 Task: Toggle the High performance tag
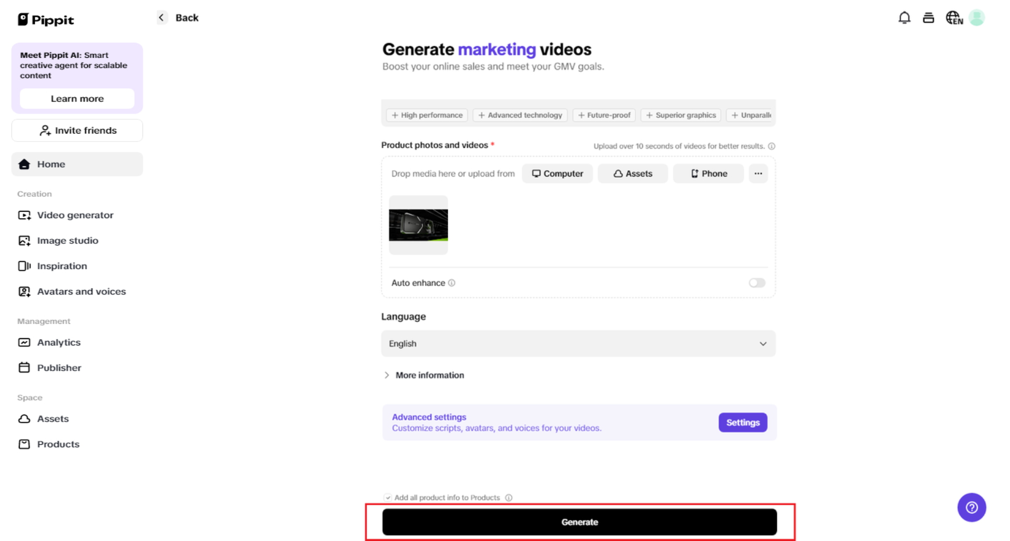[x=427, y=115]
